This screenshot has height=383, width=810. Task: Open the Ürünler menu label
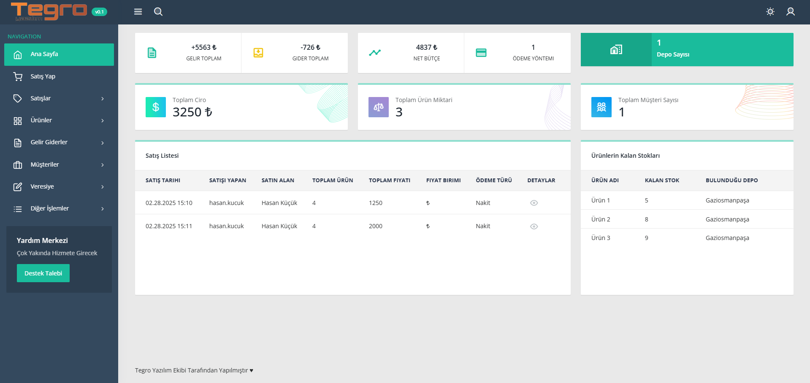coord(41,120)
